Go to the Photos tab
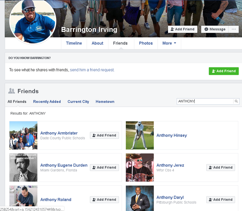 point(146,43)
